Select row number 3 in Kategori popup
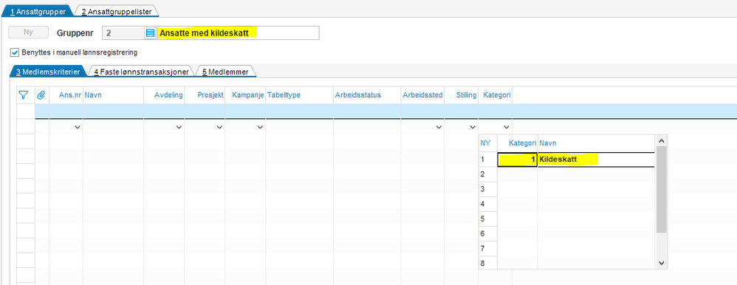Screen dimensions: 737x285 point(488,189)
